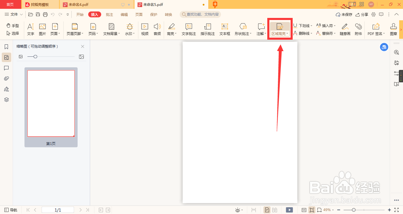This screenshot has width=403, height=214.
Task: Collapse the ribbon with the up chevron
Action: [x=397, y=14]
